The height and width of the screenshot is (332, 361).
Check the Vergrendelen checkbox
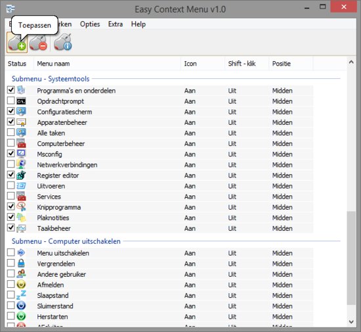pyautogui.click(x=11, y=263)
